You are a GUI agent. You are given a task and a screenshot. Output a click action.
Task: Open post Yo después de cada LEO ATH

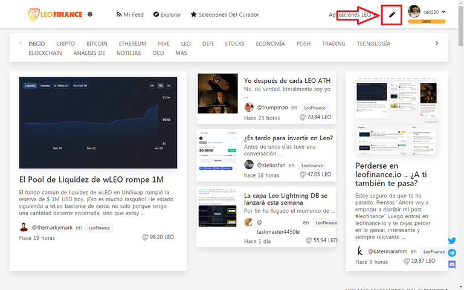287,81
